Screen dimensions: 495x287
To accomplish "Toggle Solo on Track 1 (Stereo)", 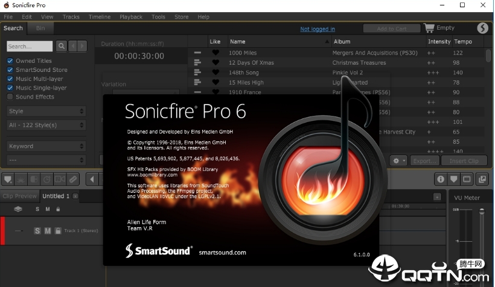I will pyautogui.click(x=37, y=231).
